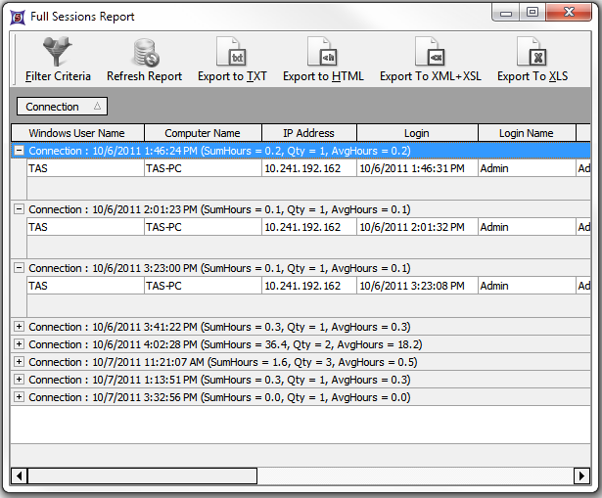Collapse the 2:01:23 PM connection group

19,209
